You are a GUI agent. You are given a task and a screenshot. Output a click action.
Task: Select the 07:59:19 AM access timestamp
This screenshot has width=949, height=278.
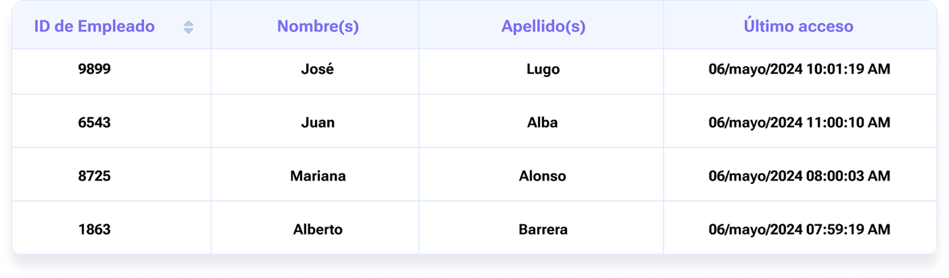coord(799,229)
